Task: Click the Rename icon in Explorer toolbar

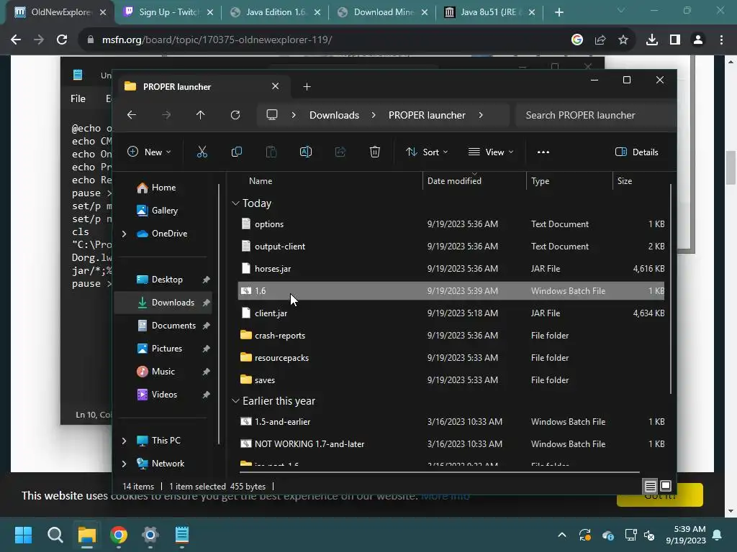Action: 305,152
